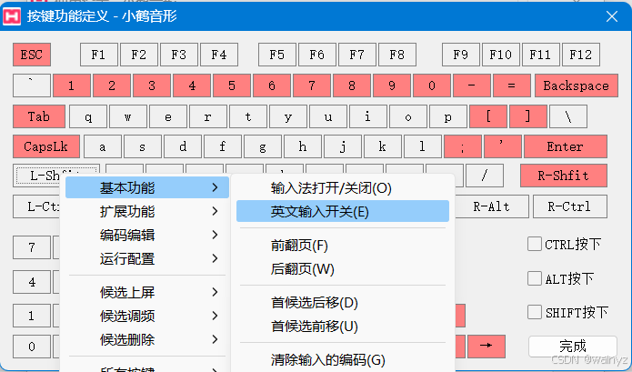Image resolution: width=632 pixels, height=372 pixels.
Task: Click the semicolon key button
Action: click(x=462, y=146)
